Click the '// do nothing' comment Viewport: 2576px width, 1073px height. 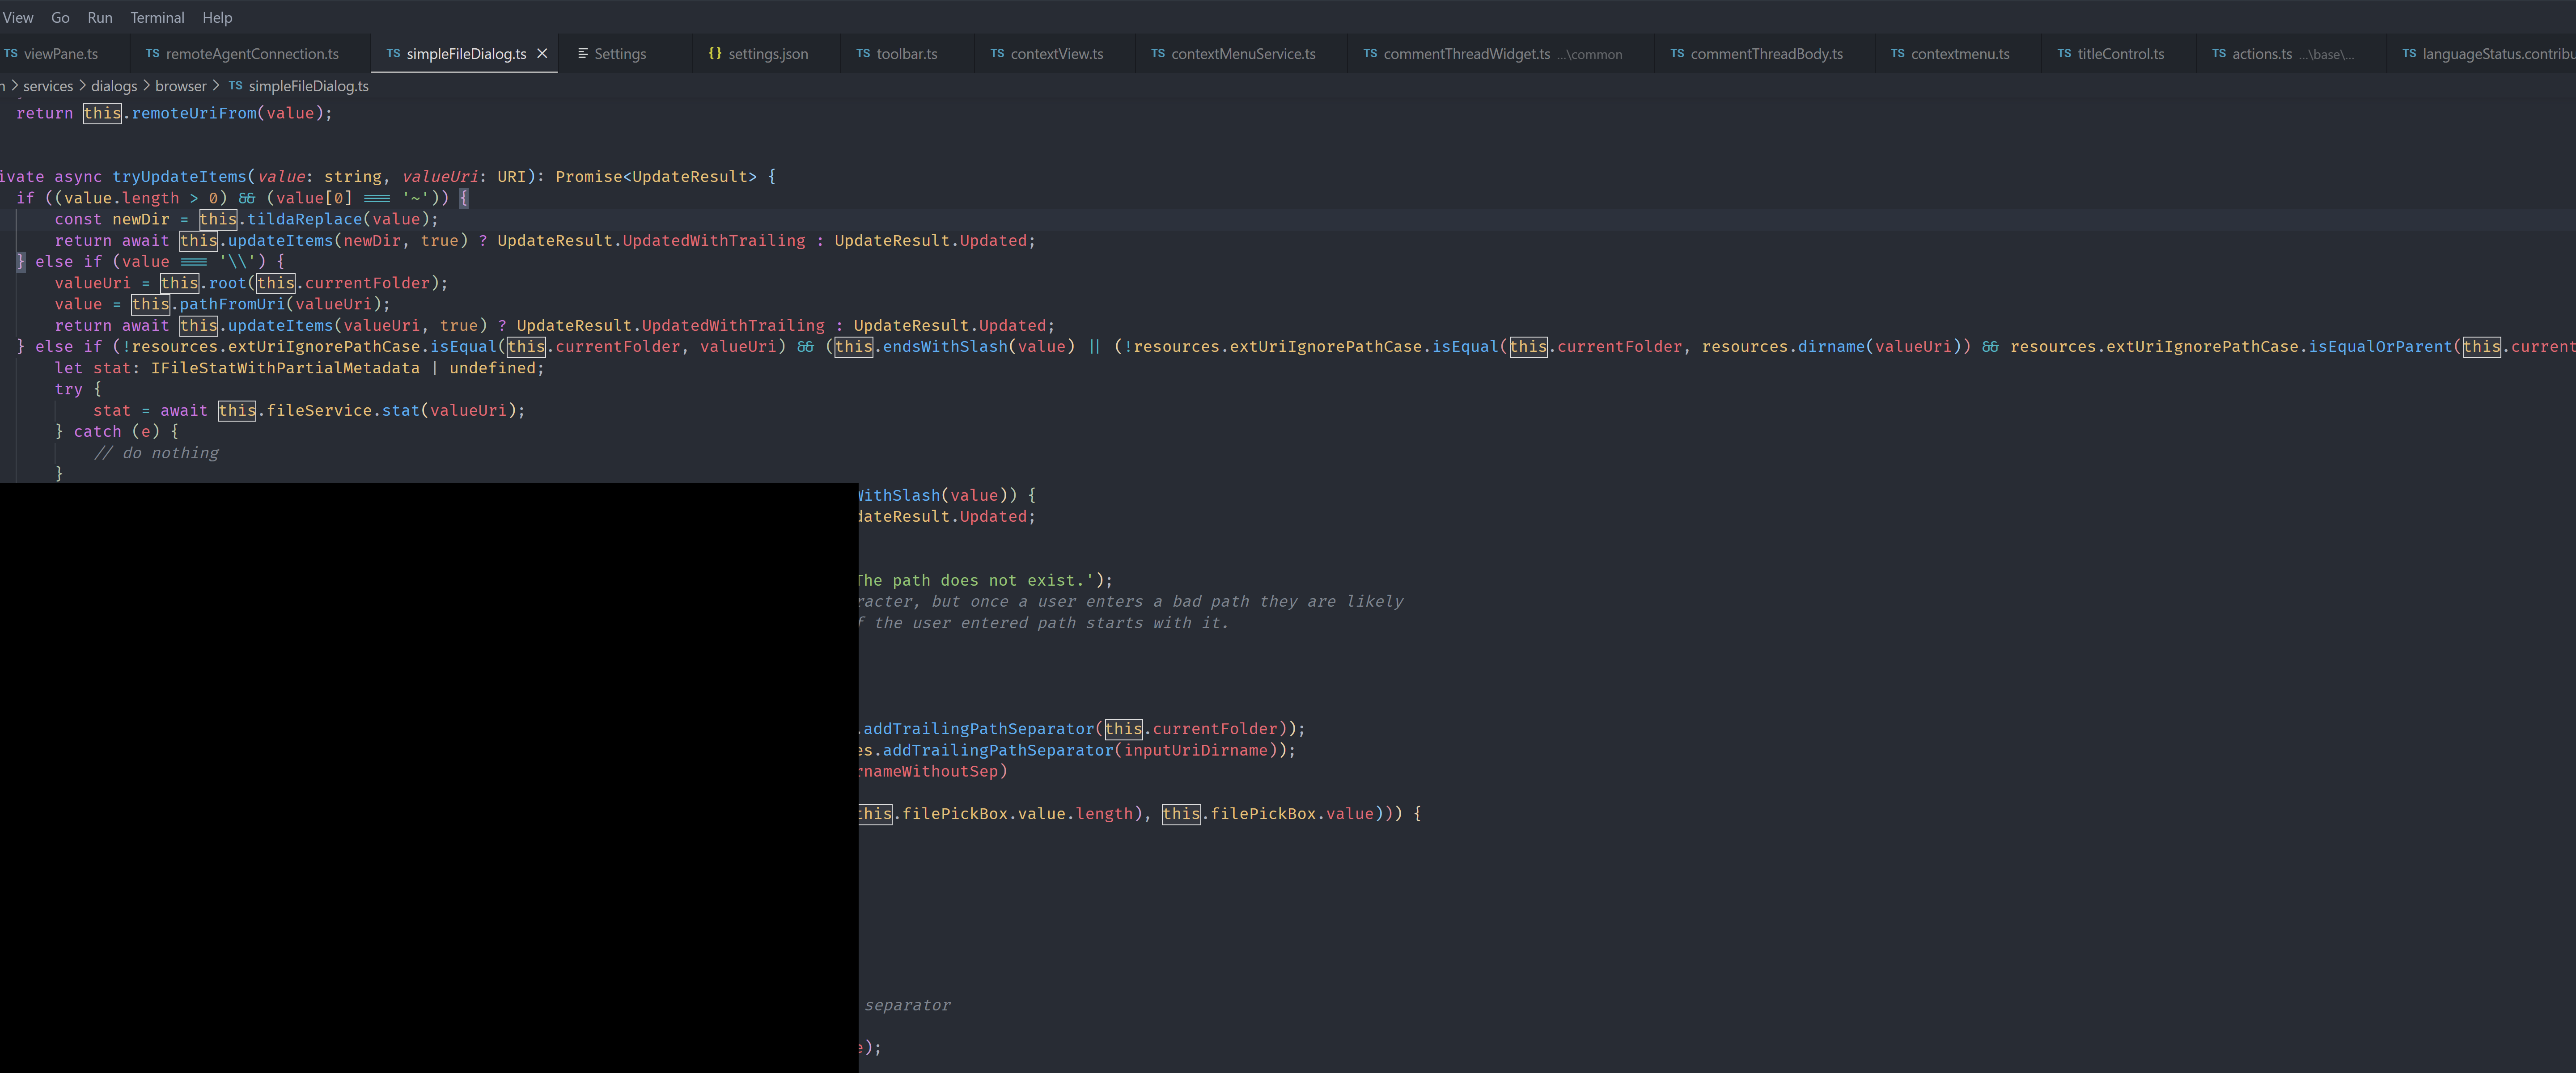pos(156,453)
